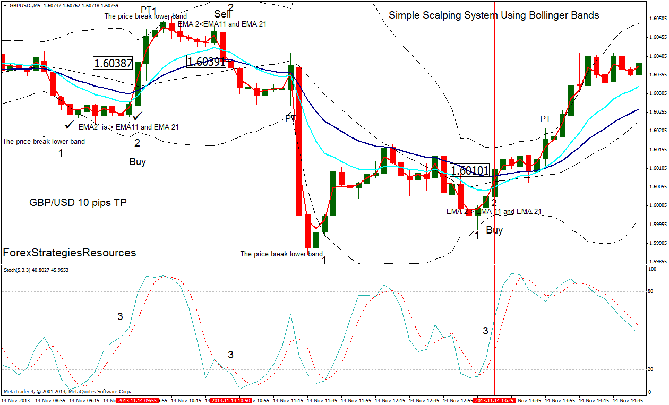Click the 1.59855 value on price scale
The height and width of the screenshot is (405, 669).
(658, 262)
